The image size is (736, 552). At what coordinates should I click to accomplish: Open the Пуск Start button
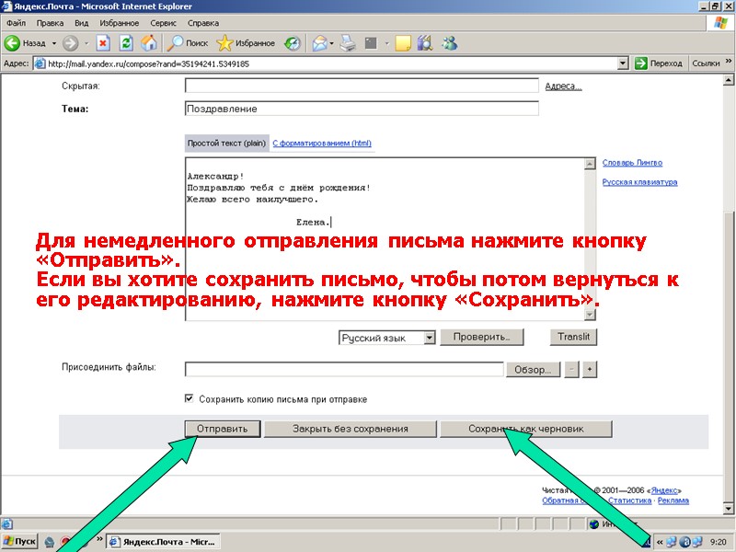(19, 541)
